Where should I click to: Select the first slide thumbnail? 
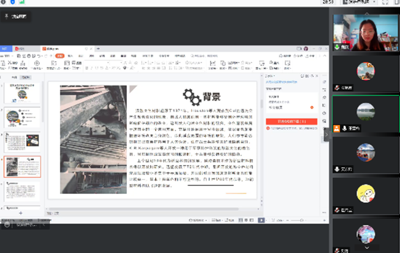click(22, 93)
